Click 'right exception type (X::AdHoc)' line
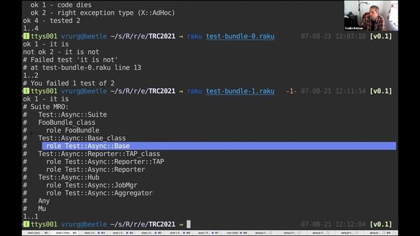Viewport: 420px width, 236px height. [x=102, y=12]
